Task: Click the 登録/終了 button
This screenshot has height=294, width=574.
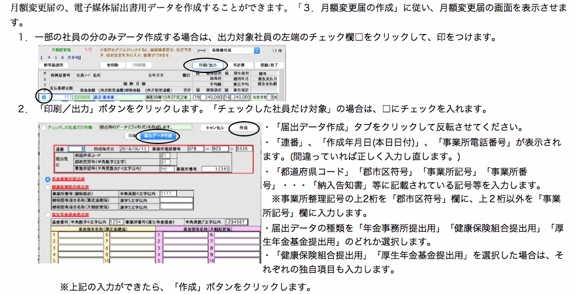Action: tap(269, 65)
